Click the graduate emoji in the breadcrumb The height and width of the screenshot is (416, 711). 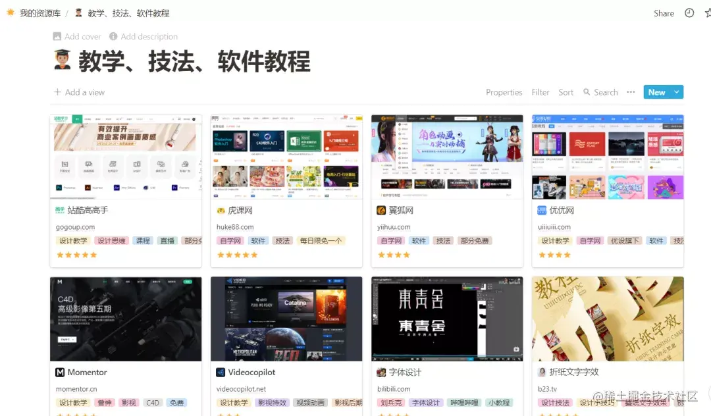click(78, 13)
